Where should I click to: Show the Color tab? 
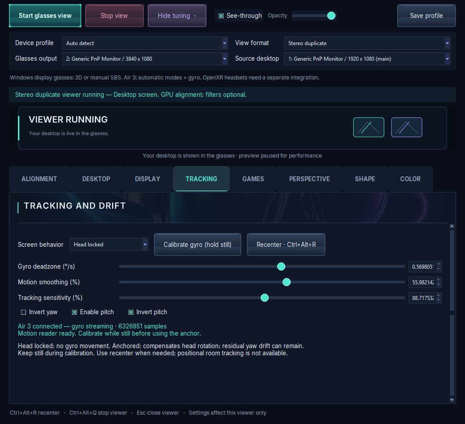click(x=410, y=179)
